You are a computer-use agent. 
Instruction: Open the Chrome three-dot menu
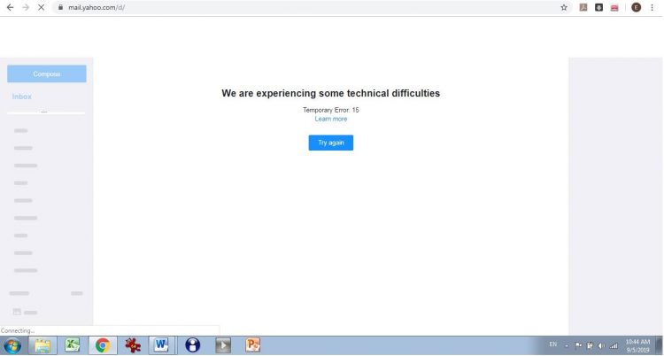click(652, 7)
